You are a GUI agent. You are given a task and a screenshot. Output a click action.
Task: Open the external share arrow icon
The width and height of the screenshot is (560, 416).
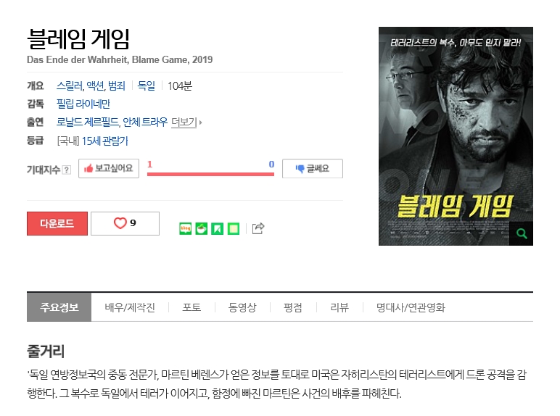coord(258,228)
